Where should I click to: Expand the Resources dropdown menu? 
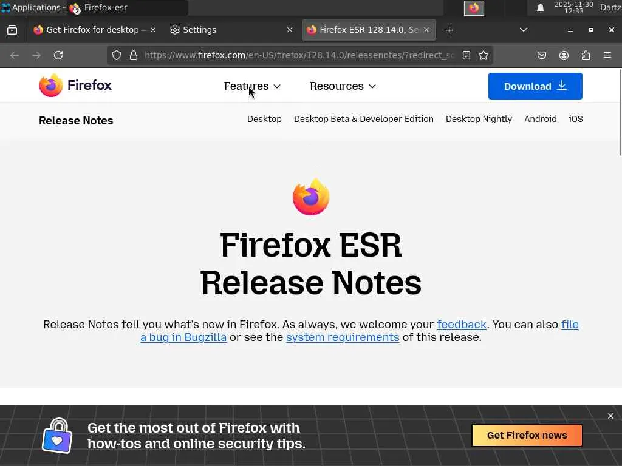(343, 86)
